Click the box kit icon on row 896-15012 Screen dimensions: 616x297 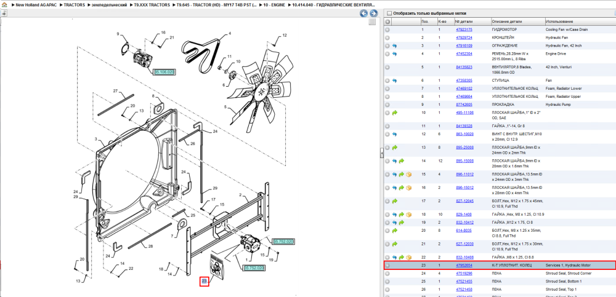[408, 188]
